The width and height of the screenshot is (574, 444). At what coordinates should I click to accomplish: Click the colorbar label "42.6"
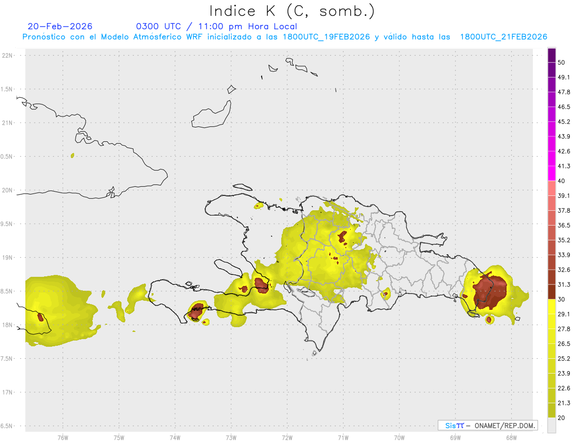point(563,151)
